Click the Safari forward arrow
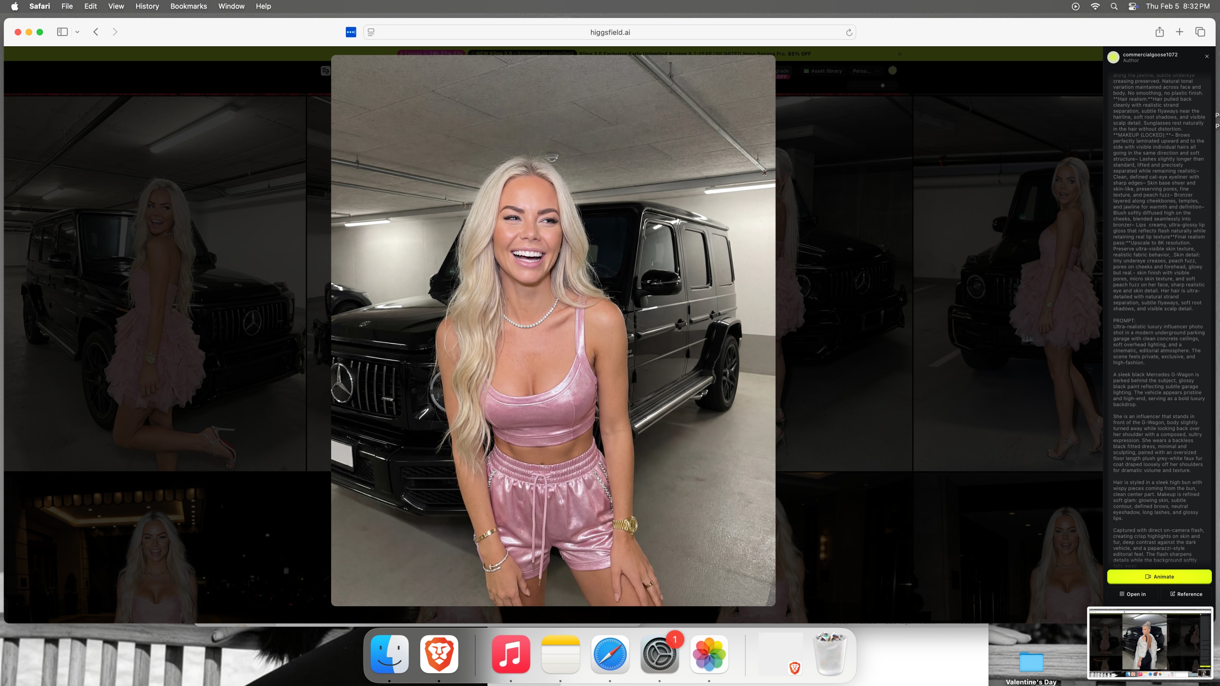The height and width of the screenshot is (686, 1220). pos(115,32)
